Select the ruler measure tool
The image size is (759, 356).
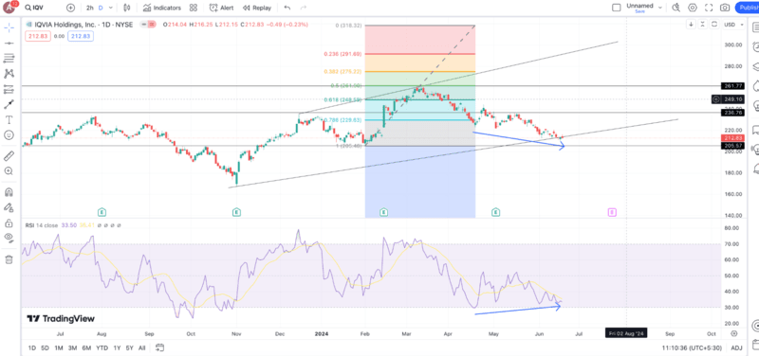click(9, 155)
